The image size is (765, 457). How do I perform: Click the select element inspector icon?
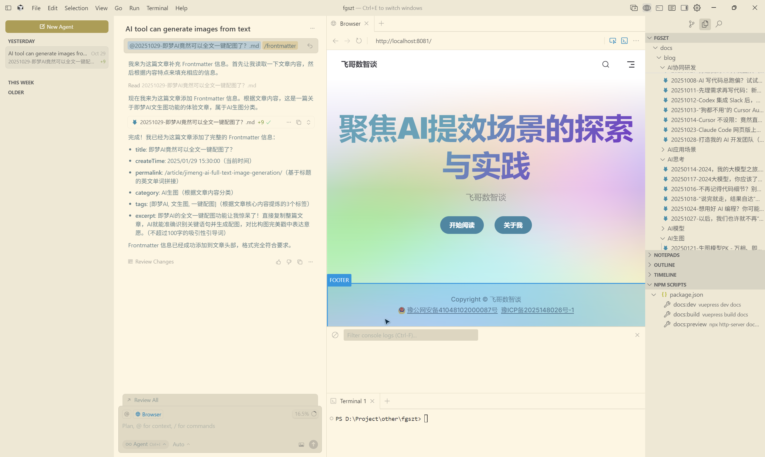click(612, 41)
